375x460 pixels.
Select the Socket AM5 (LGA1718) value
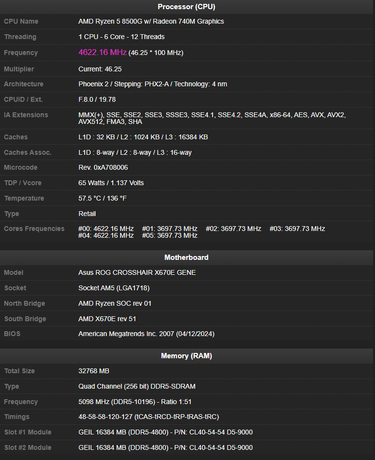click(x=114, y=288)
